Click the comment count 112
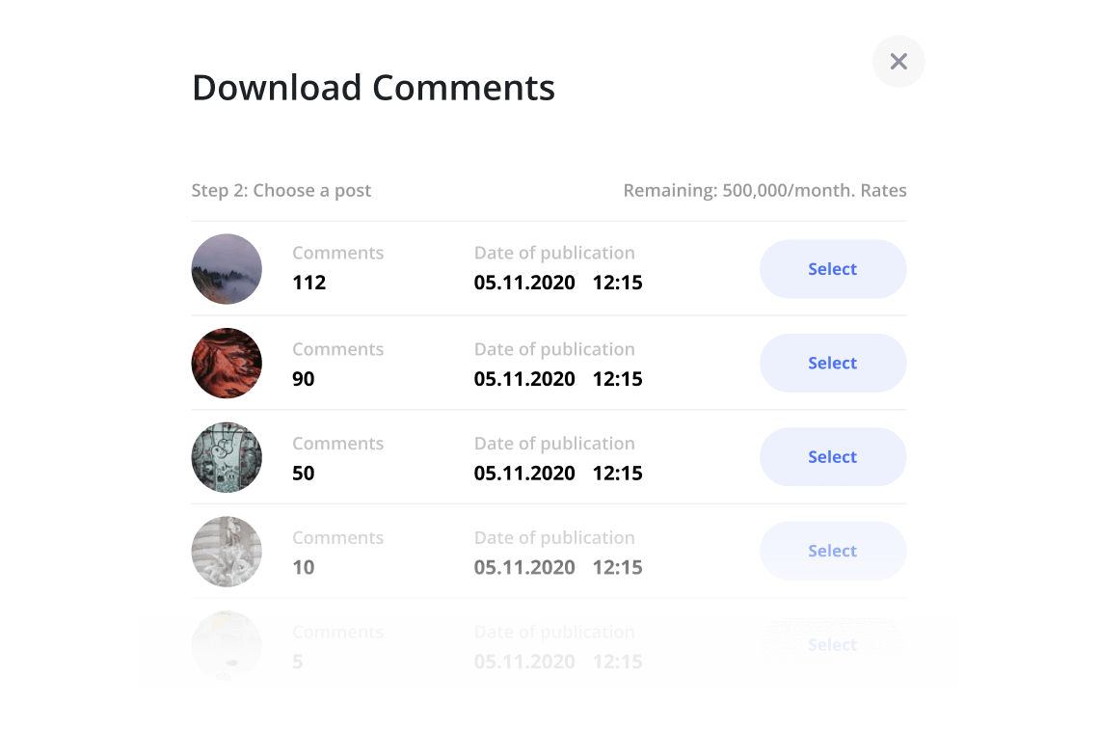 click(308, 283)
